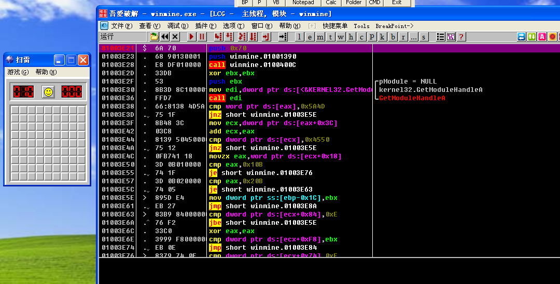Viewport: 560px width, 284px height.
Task: Click the BP button in top bar
Action: [245, 3]
